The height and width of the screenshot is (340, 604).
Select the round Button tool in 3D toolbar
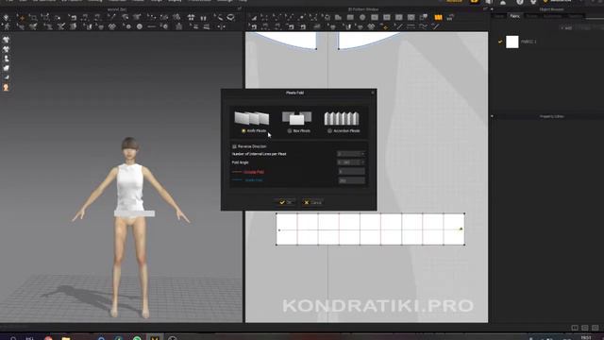(139, 26)
